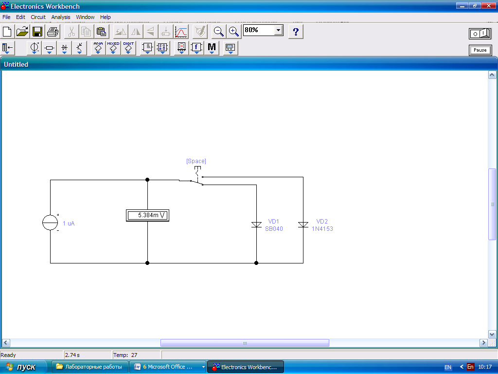Open the Help menu

106,17
